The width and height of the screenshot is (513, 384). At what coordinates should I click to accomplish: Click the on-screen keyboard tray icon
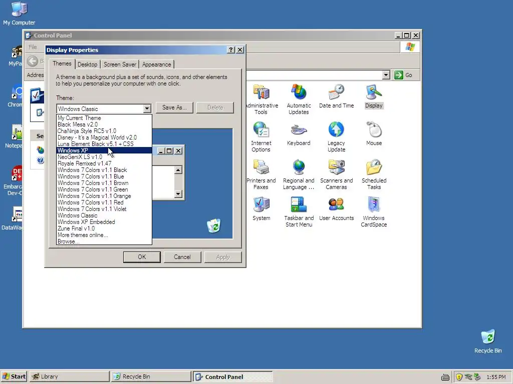coord(445,377)
